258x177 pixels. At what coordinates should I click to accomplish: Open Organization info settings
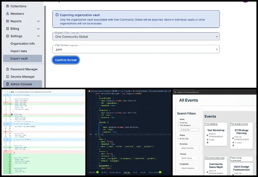point(22,44)
